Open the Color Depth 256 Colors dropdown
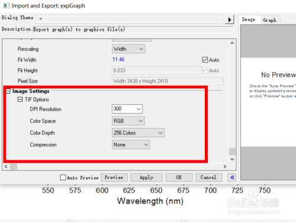This screenshot has width=296, height=222. tap(138, 133)
